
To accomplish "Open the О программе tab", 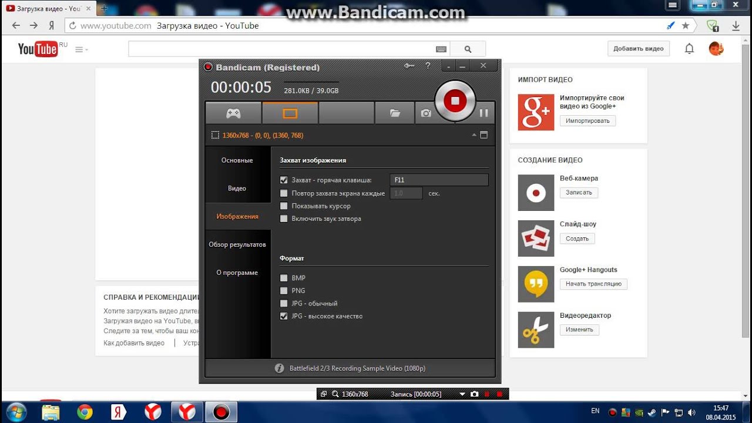I will tap(237, 273).
